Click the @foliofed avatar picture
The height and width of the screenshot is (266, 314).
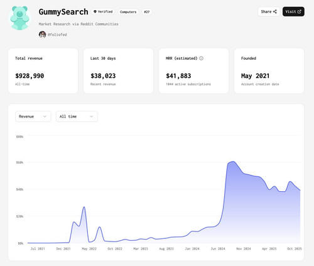[x=42, y=35]
